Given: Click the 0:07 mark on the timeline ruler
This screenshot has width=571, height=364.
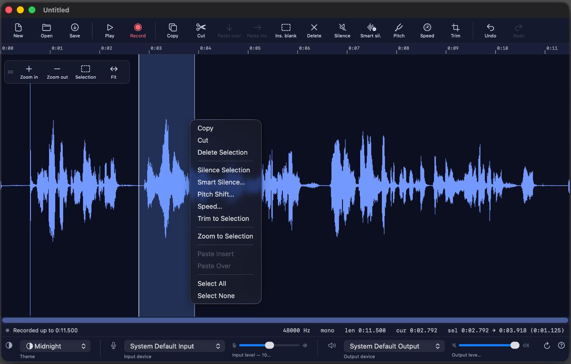Looking at the screenshot, I should pyautogui.click(x=354, y=48).
